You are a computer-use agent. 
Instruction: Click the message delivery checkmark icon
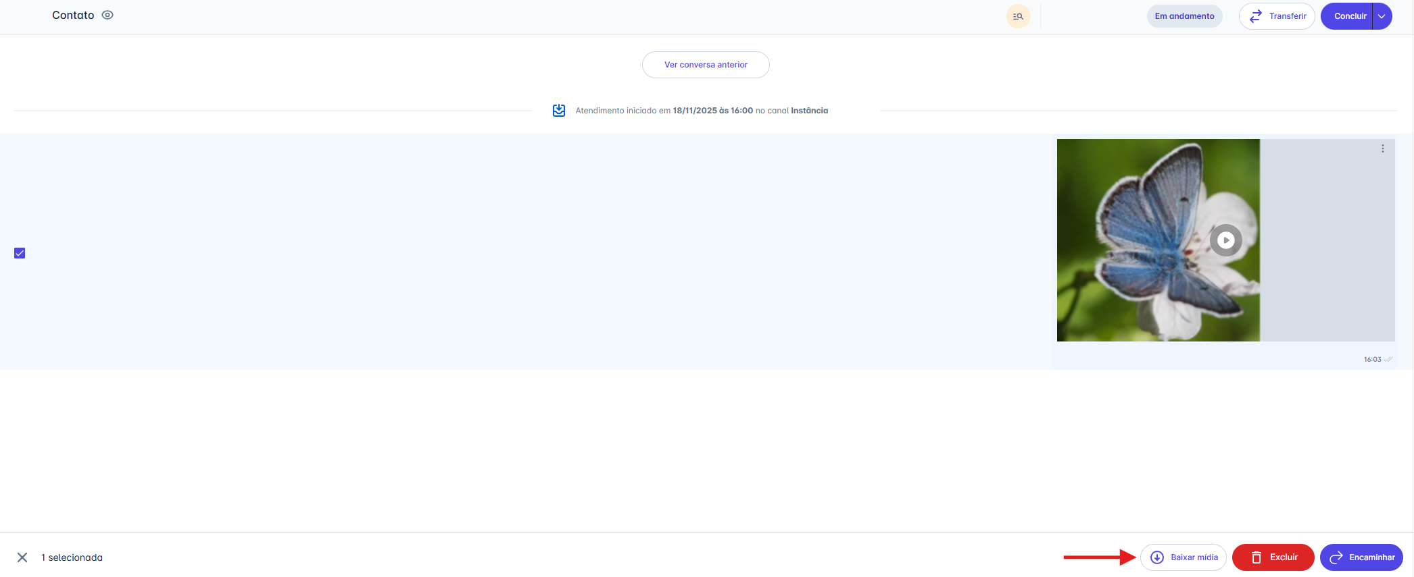[1388, 360]
